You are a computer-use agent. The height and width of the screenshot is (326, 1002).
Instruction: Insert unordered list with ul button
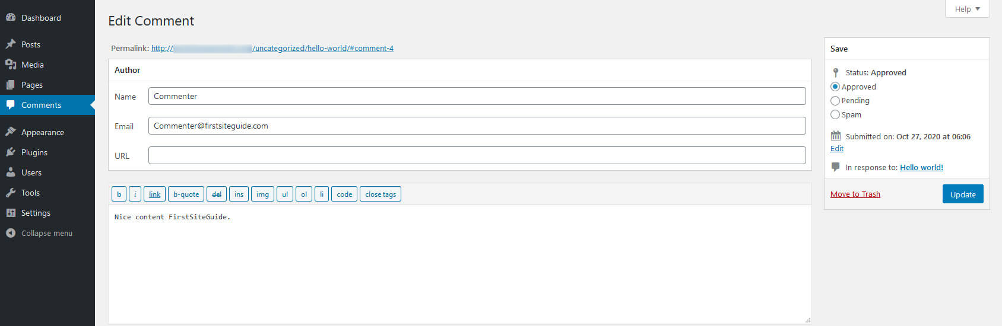[x=285, y=194]
